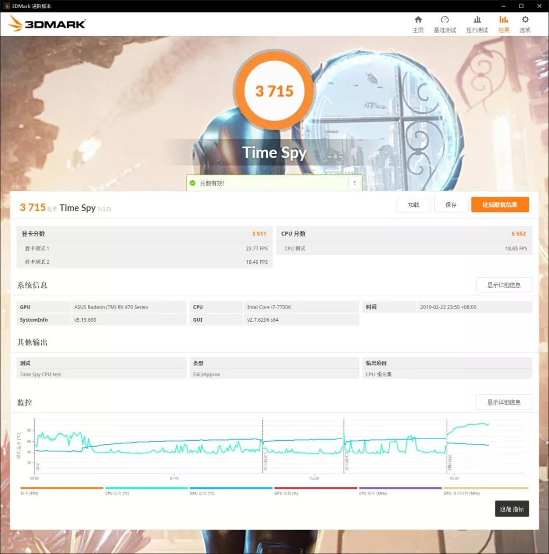549x554 pixels.
Task: Go to the 主页 home icon
Action: (418, 20)
